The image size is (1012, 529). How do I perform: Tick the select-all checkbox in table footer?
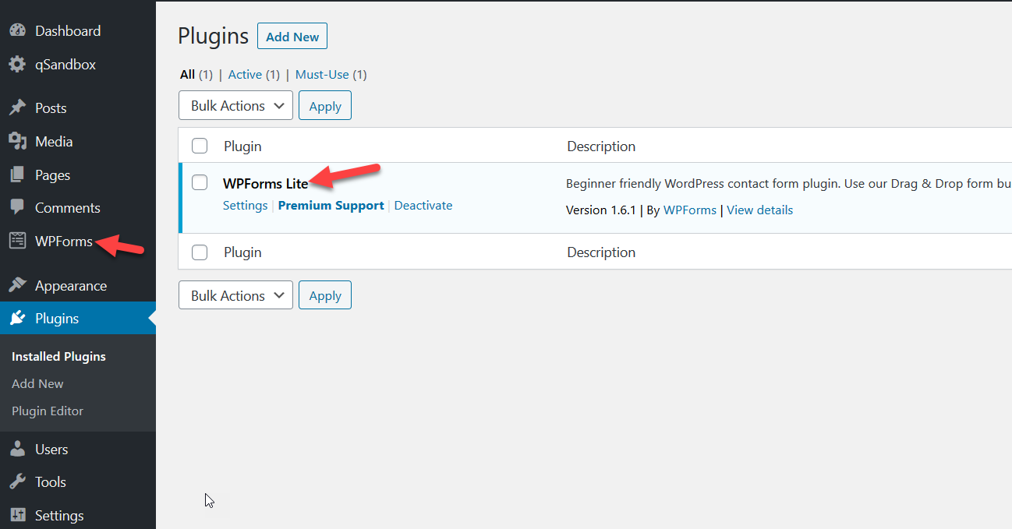(x=200, y=252)
